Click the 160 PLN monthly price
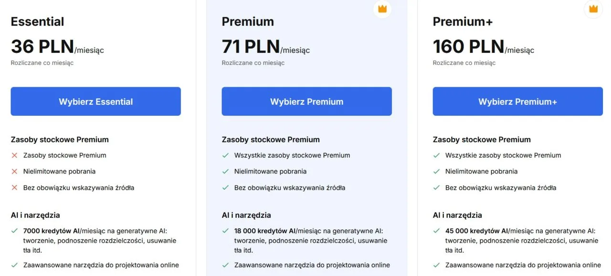611x276 pixels. pyautogui.click(x=468, y=47)
